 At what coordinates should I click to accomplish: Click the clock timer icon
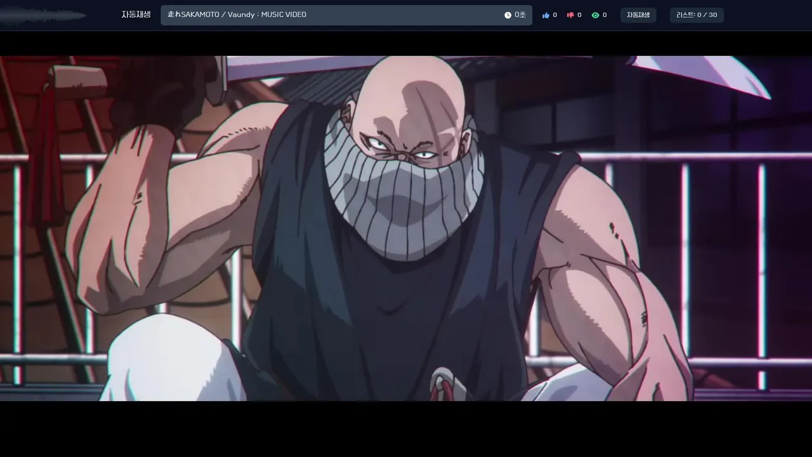507,15
